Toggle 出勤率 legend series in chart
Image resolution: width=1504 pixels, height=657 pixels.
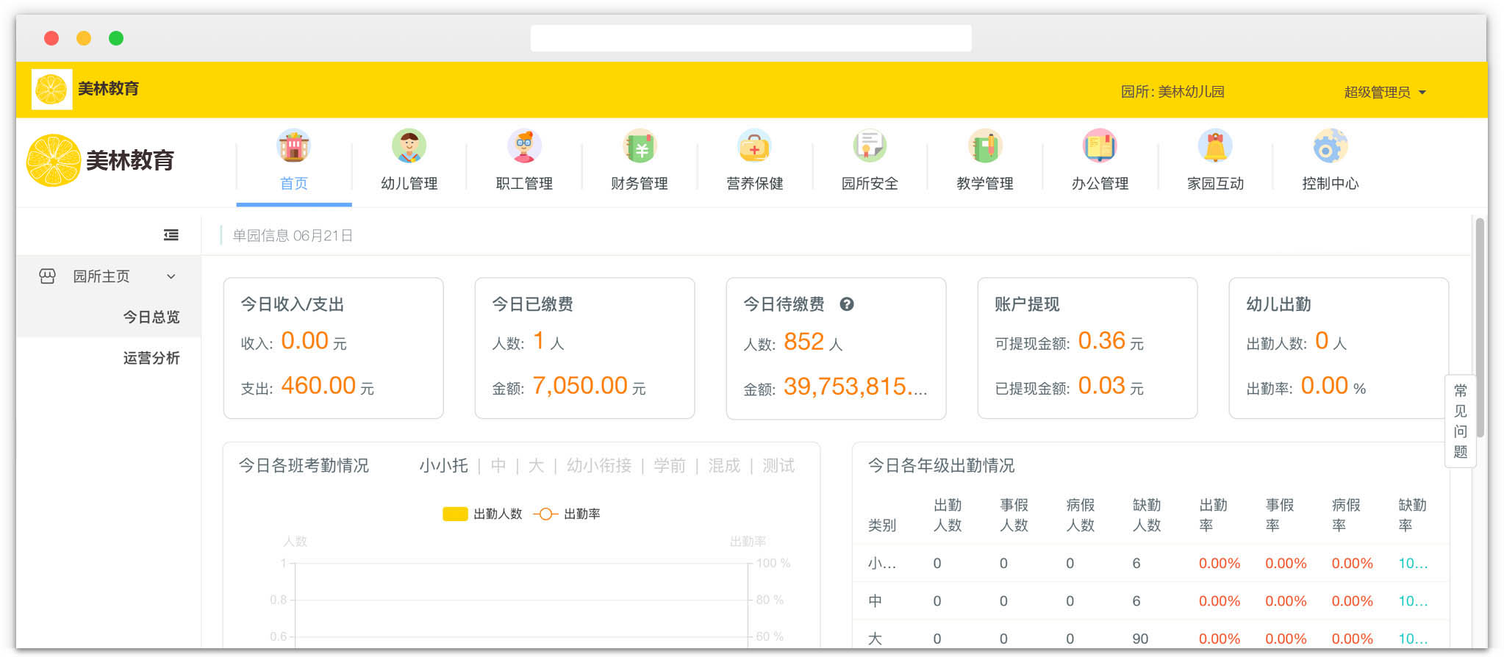click(567, 514)
